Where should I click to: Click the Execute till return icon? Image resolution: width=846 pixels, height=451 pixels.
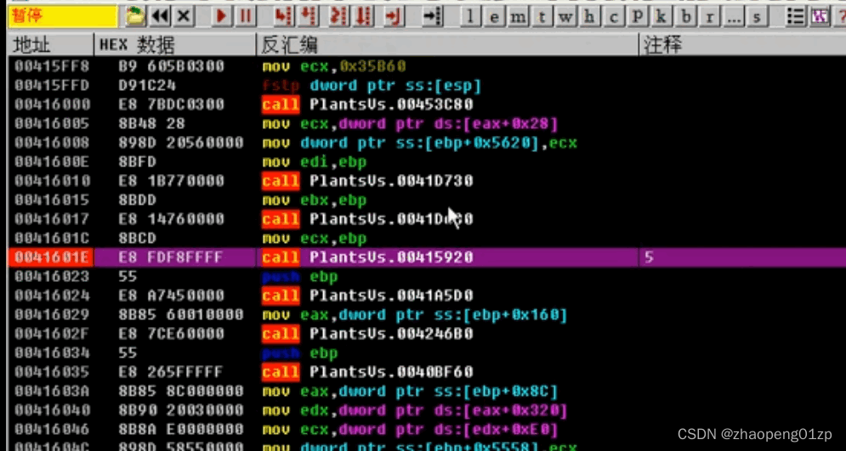pyautogui.click(x=395, y=17)
